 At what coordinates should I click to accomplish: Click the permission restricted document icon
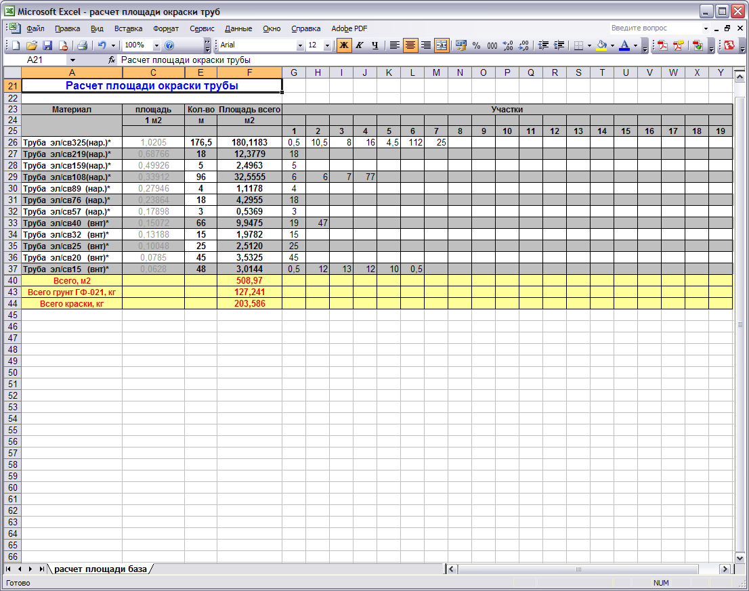pyautogui.click(x=62, y=45)
